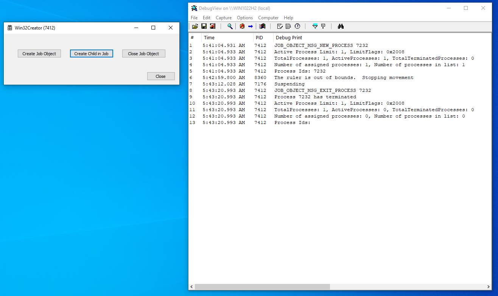The height and width of the screenshot is (296, 498).
Task: Click the Close Job Object button
Action: (x=144, y=54)
